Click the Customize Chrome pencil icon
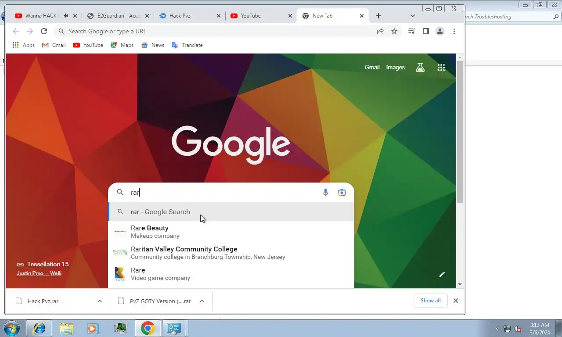 (442, 274)
